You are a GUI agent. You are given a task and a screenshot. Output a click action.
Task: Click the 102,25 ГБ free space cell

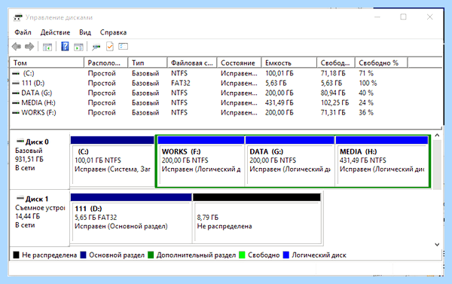tap(334, 103)
